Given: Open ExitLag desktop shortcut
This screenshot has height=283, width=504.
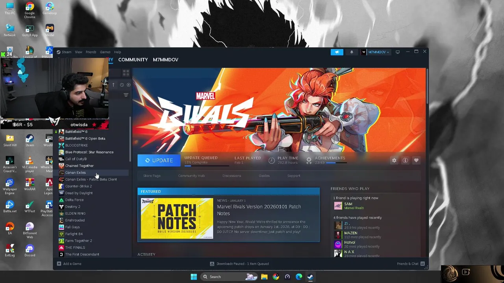Looking at the screenshot, I should point(10,250).
